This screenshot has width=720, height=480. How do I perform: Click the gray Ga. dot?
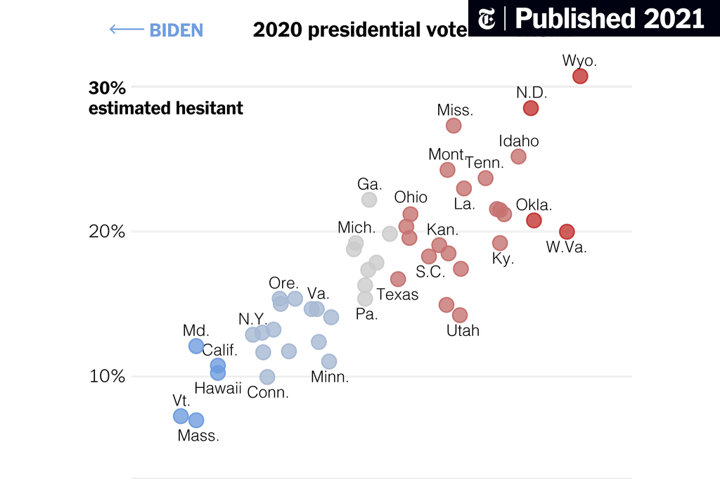coord(369,200)
